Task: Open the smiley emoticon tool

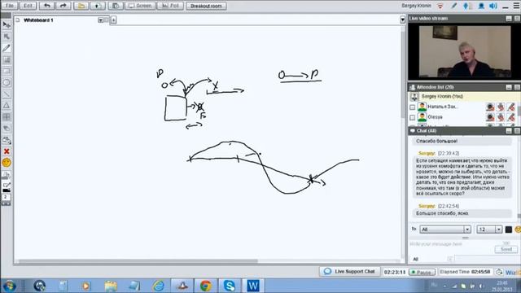Action: (7, 163)
